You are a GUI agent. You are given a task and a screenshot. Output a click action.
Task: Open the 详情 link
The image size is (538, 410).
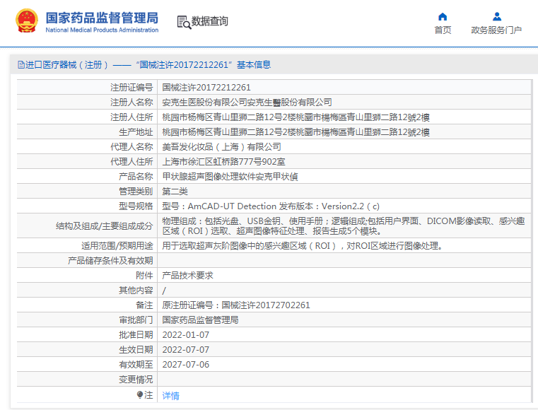pyautogui.click(x=170, y=396)
